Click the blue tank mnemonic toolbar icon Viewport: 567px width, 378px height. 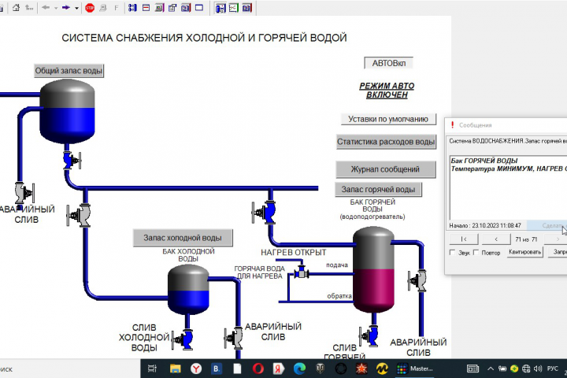click(220, 8)
